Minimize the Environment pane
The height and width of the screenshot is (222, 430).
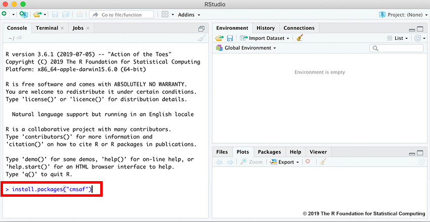tap(412, 29)
